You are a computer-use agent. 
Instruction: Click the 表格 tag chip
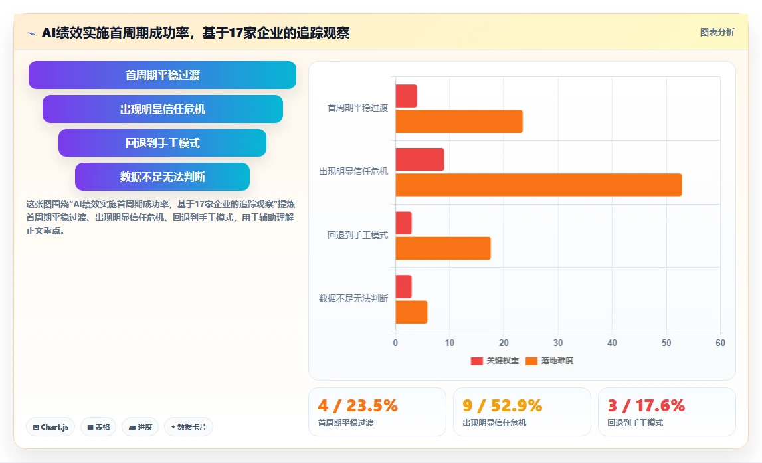tap(98, 427)
